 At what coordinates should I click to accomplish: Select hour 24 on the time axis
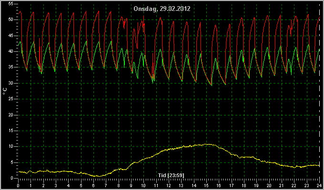pyautogui.click(x=319, y=185)
